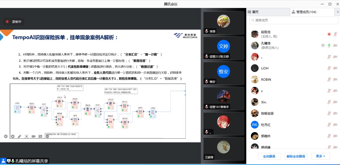
Task: Click the next slide play icon
Action: pyautogui.click(x=13, y=136)
